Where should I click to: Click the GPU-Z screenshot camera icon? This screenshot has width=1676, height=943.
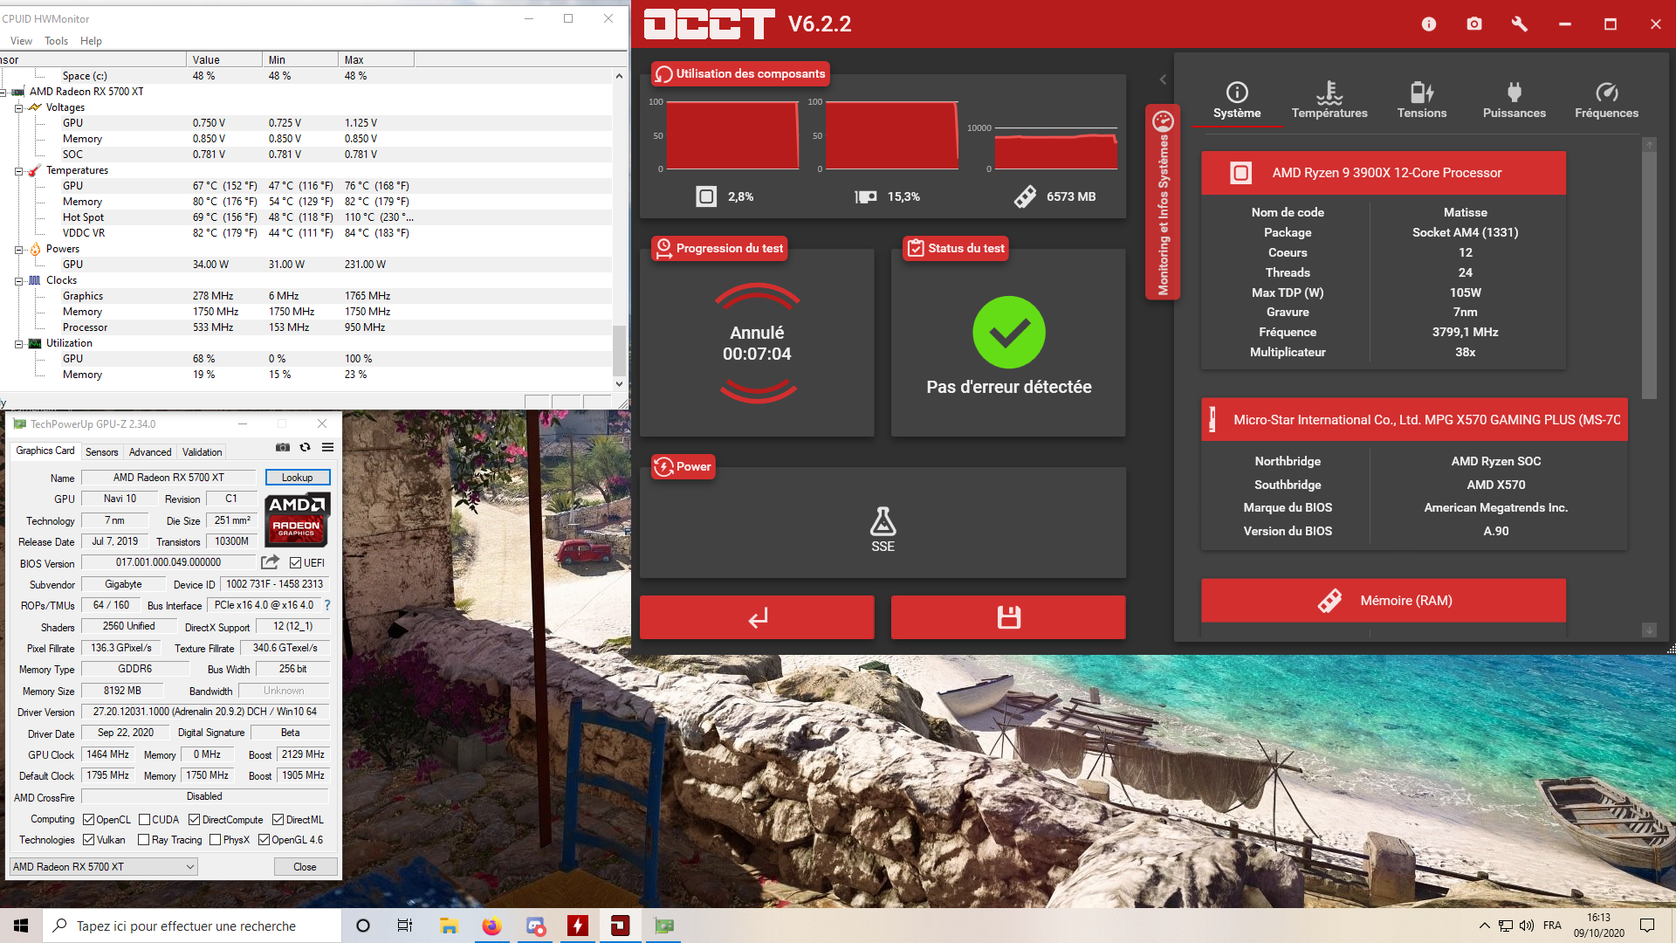pyautogui.click(x=283, y=447)
